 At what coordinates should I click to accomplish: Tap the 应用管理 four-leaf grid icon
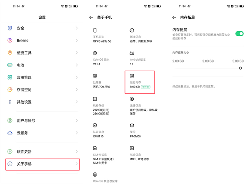click(10, 77)
